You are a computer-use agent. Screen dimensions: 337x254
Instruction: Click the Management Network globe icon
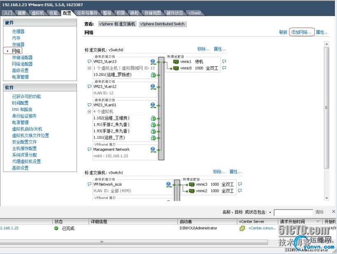click(x=153, y=149)
